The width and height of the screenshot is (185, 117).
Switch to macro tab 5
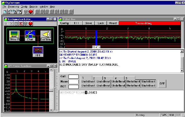tap(130, 78)
